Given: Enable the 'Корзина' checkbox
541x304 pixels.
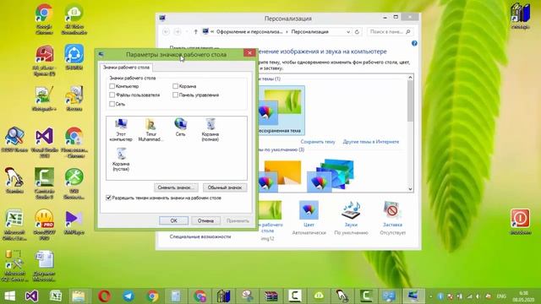Looking at the screenshot, I should [175, 86].
